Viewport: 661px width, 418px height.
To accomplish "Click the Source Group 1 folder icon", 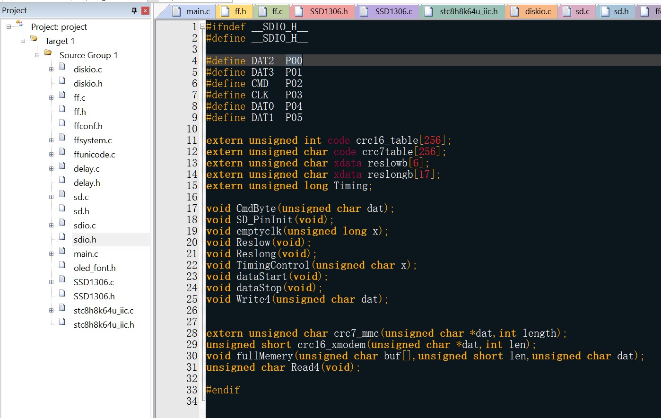I will tap(48, 53).
